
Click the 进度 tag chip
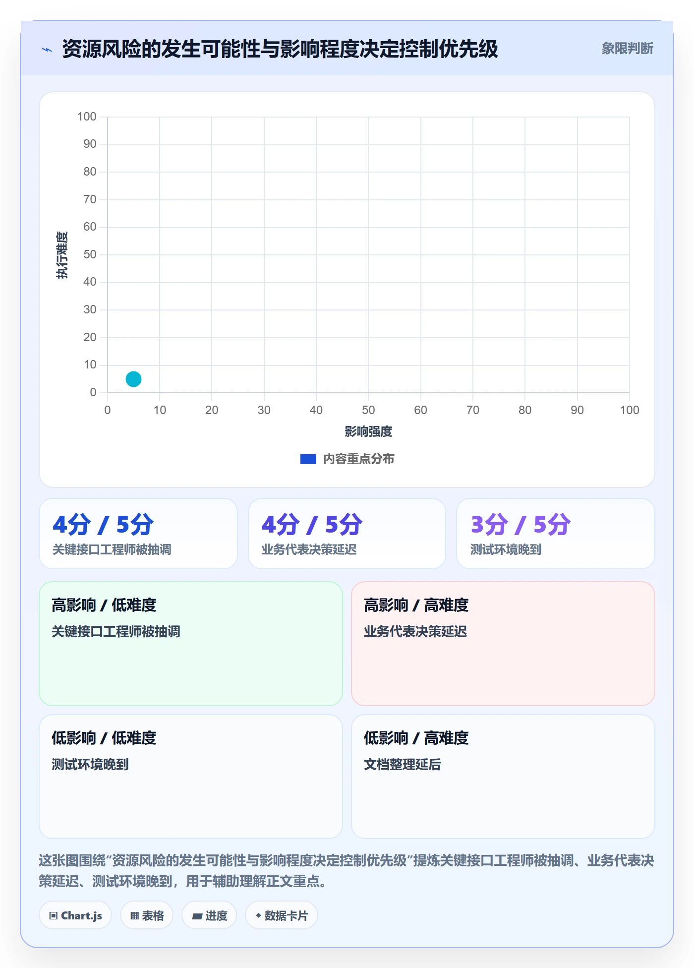[x=209, y=915]
